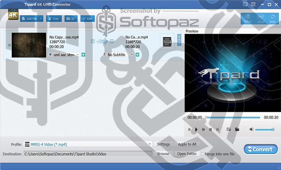Open the snapshot folder
Image resolution: width=281 pixels, height=170 pixels.
pyautogui.click(x=237, y=129)
